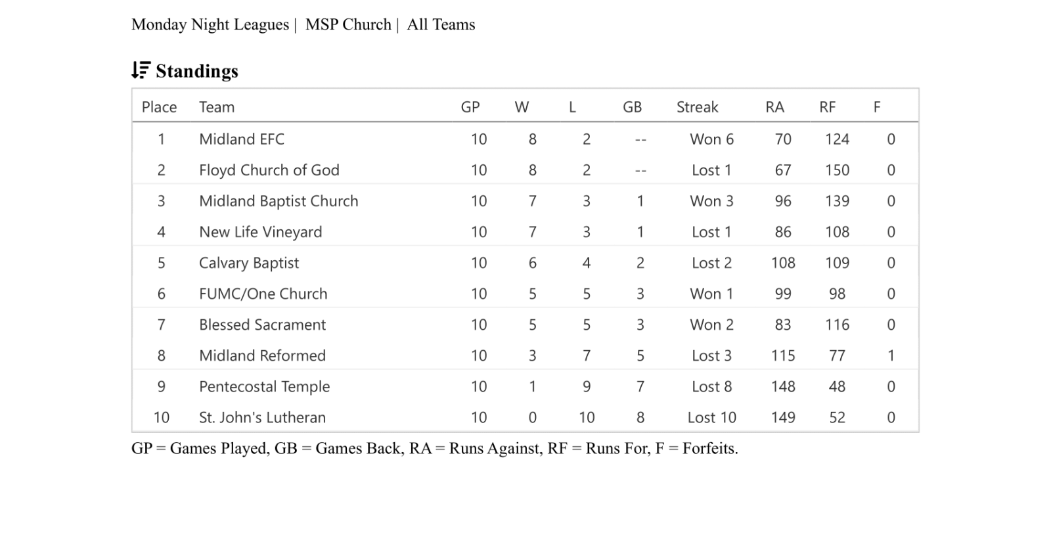
Task: Open the Monday Night Leagues breadcrumb
Action: (x=210, y=25)
